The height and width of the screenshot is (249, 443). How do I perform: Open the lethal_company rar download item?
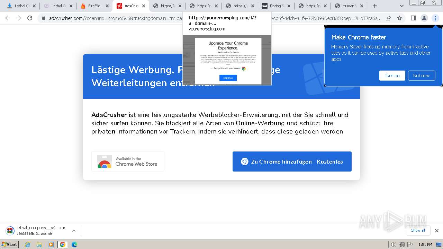point(36,230)
